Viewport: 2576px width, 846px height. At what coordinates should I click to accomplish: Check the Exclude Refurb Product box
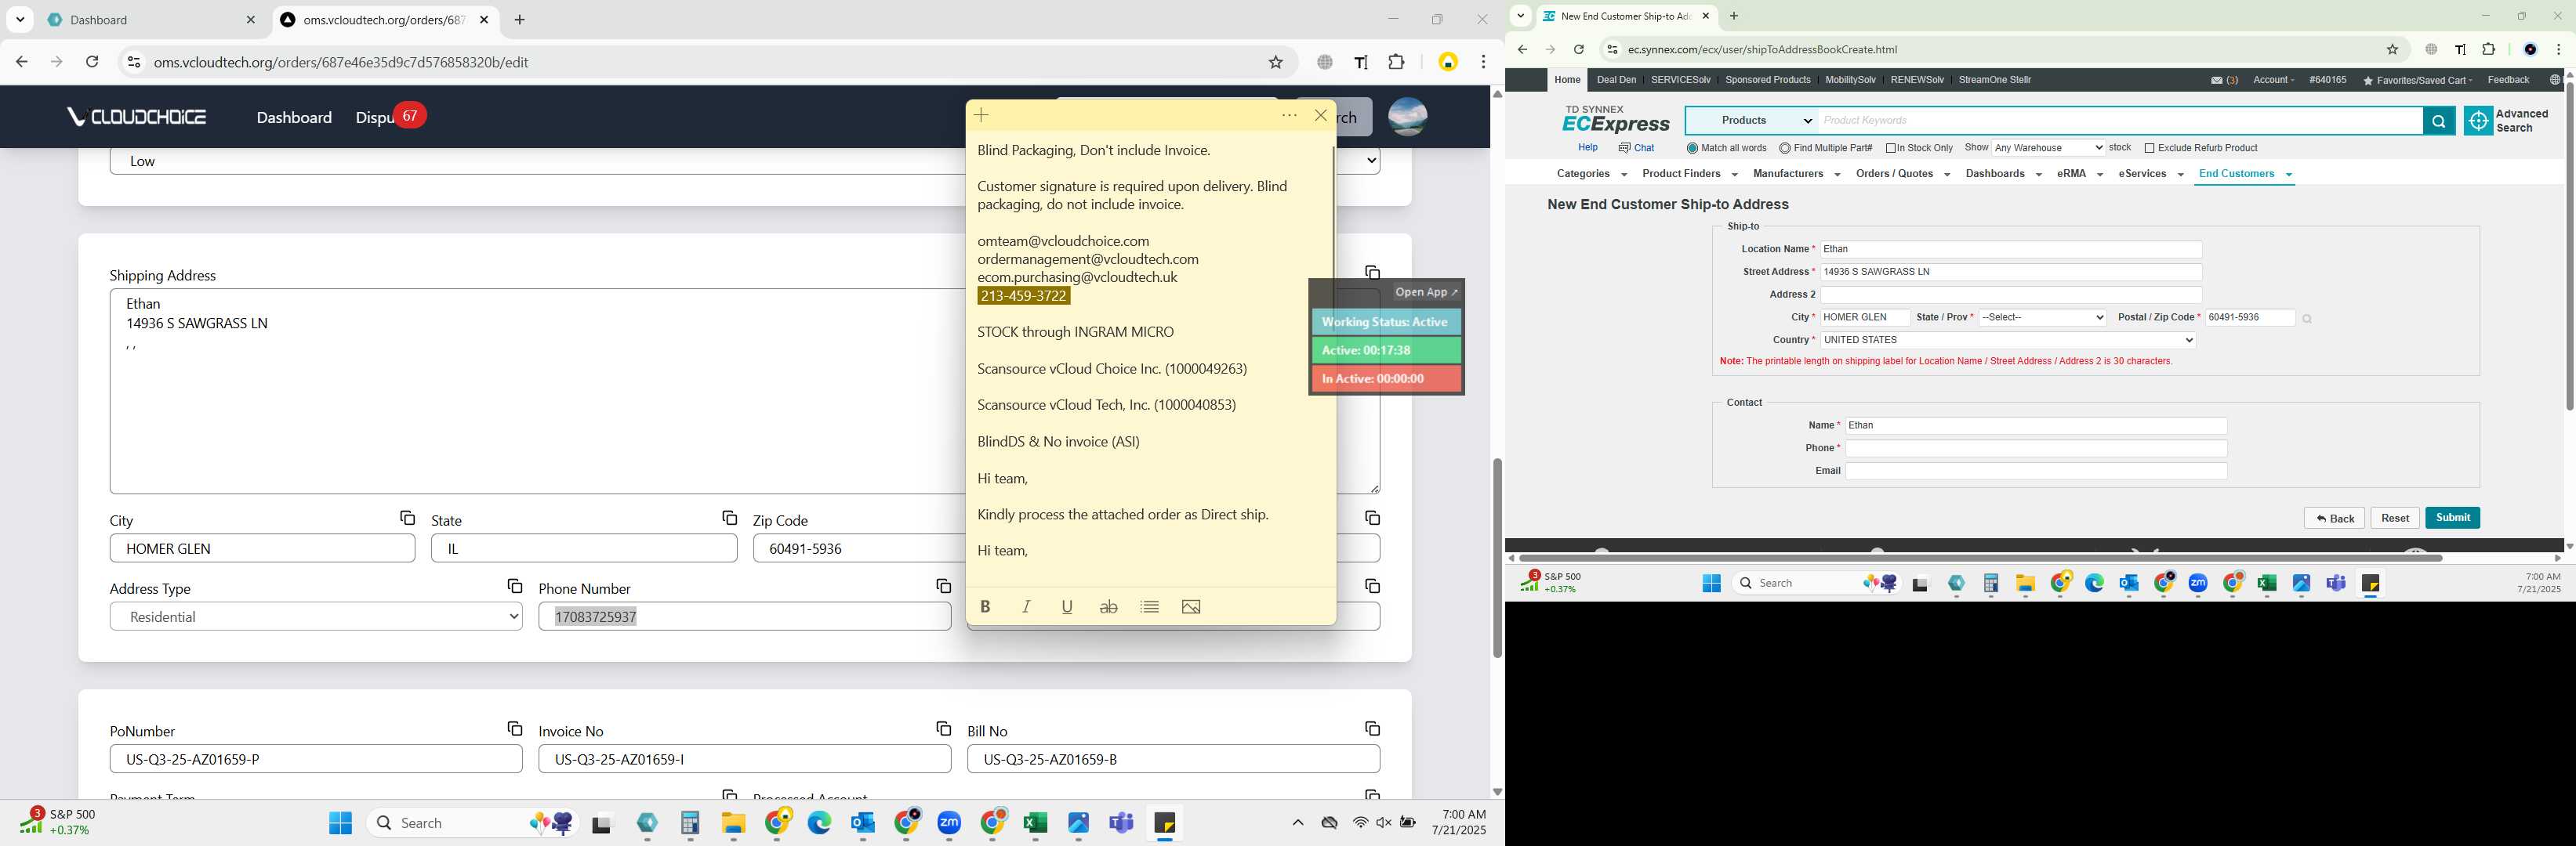click(x=2149, y=148)
